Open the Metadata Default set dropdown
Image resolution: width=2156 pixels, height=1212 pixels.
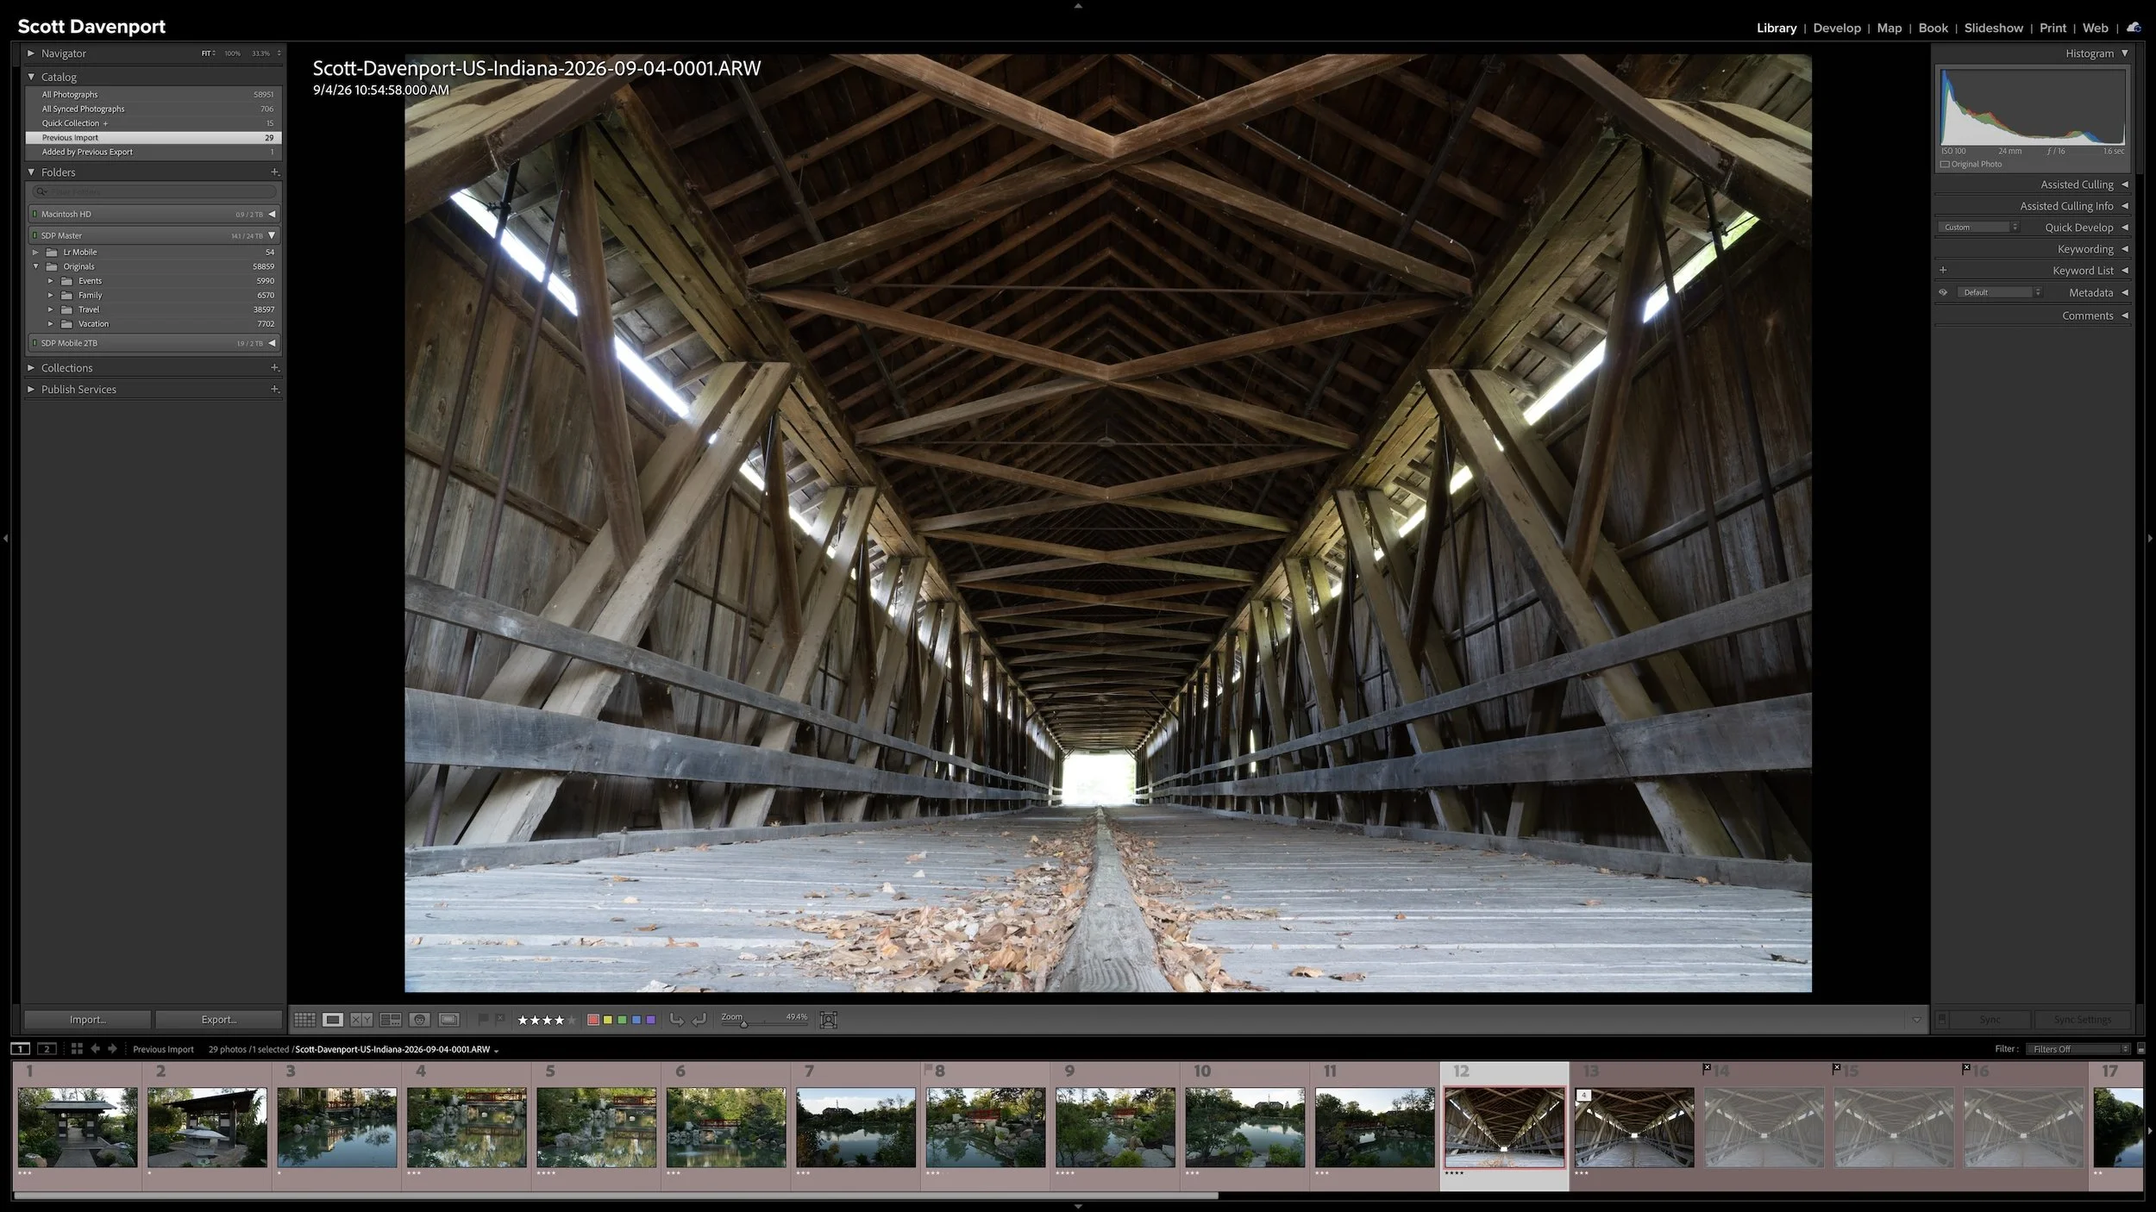point(2000,293)
